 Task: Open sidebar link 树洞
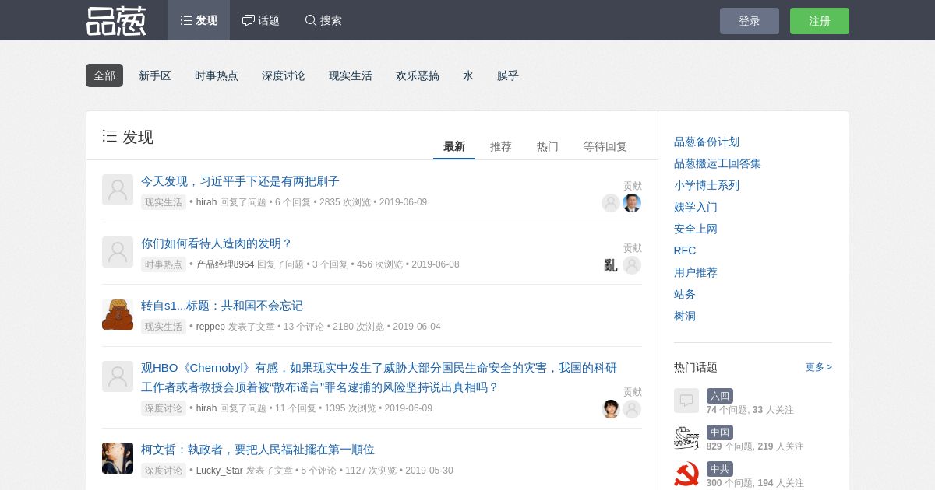[685, 316]
